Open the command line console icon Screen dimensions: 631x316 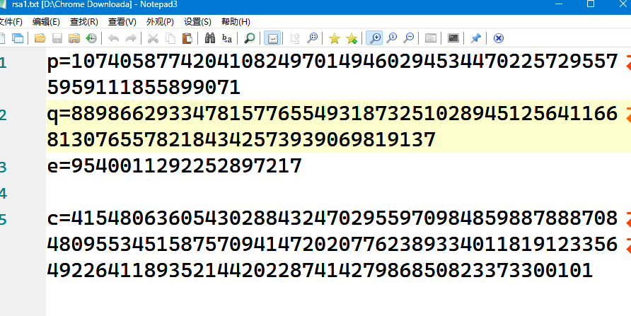[x=453, y=38]
